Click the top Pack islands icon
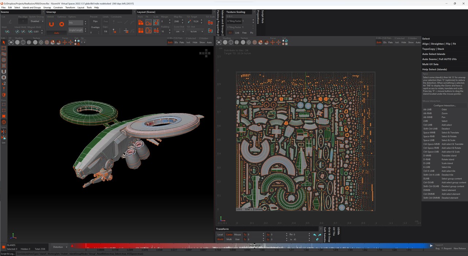 pos(141,23)
